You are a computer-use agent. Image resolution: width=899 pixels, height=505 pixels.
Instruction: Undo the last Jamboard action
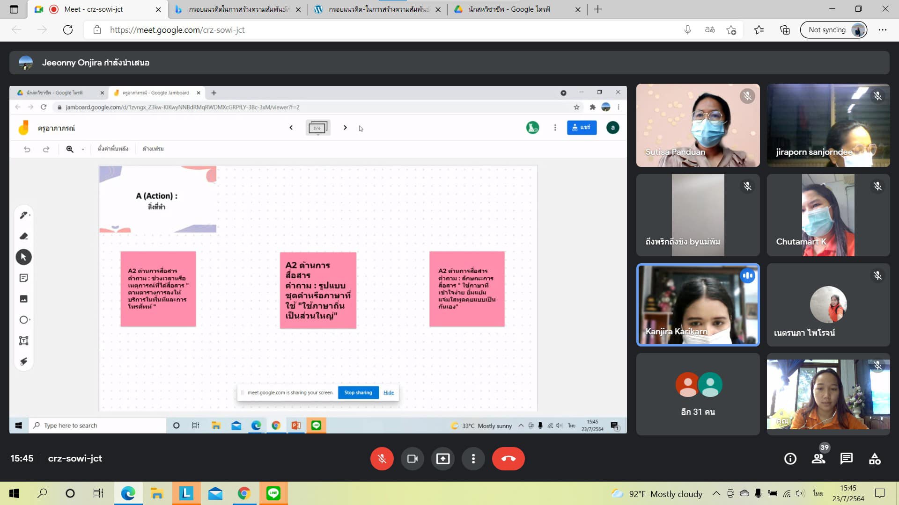[27, 149]
